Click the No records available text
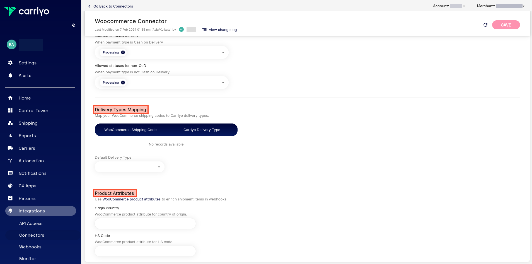This screenshot has width=532, height=264. [x=166, y=144]
